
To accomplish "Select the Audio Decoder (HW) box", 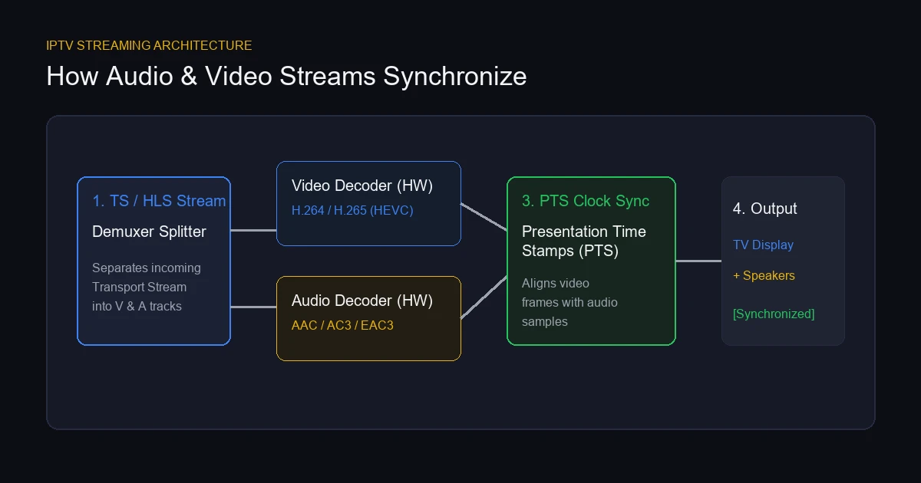I will [x=368, y=318].
